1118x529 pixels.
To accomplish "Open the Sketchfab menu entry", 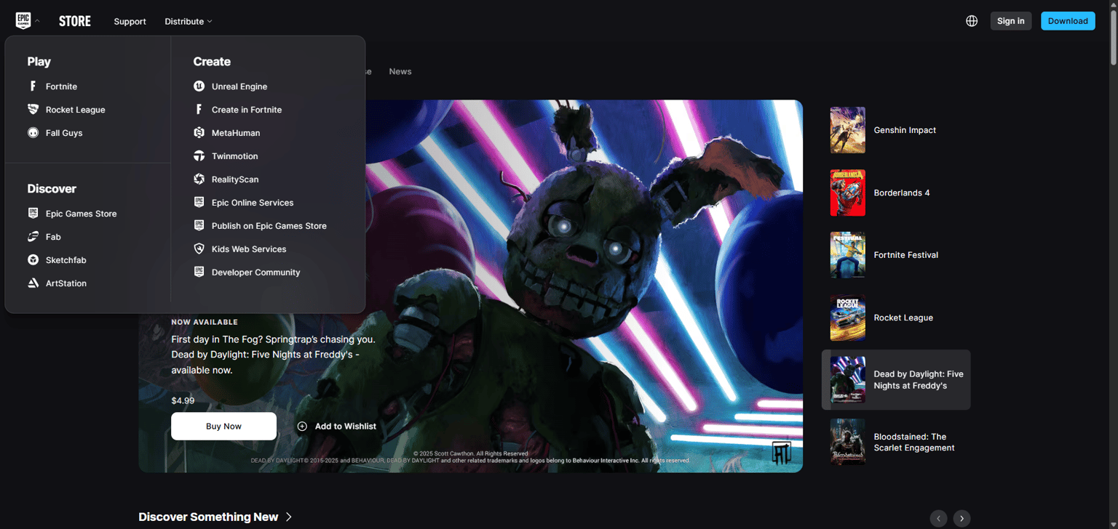I will (66, 260).
